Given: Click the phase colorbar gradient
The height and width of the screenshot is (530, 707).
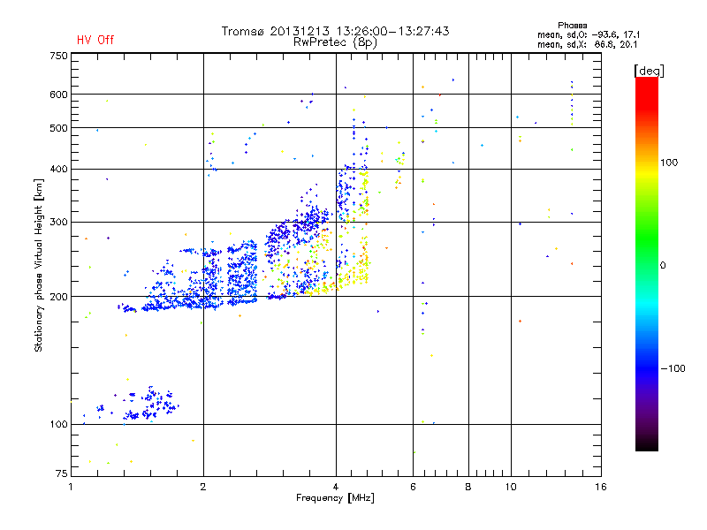Looking at the screenshot, I should (x=647, y=263).
